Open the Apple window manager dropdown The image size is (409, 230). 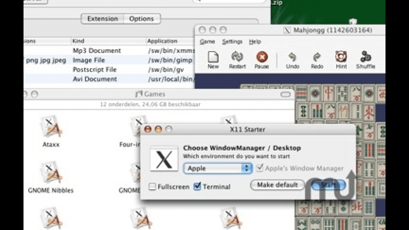click(x=218, y=168)
